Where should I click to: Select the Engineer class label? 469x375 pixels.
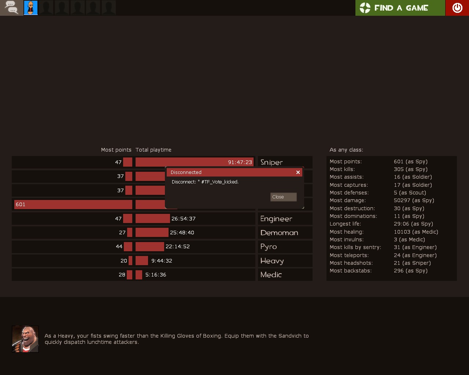tap(276, 219)
